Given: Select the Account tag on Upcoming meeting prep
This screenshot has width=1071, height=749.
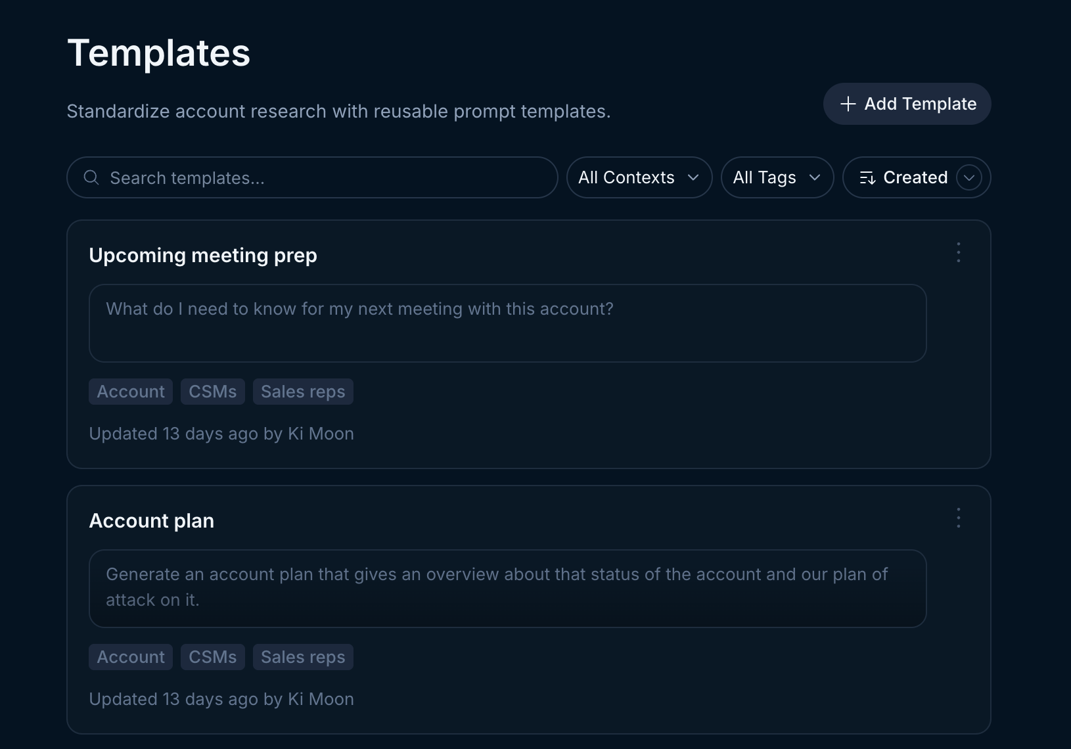Looking at the screenshot, I should pos(130,391).
